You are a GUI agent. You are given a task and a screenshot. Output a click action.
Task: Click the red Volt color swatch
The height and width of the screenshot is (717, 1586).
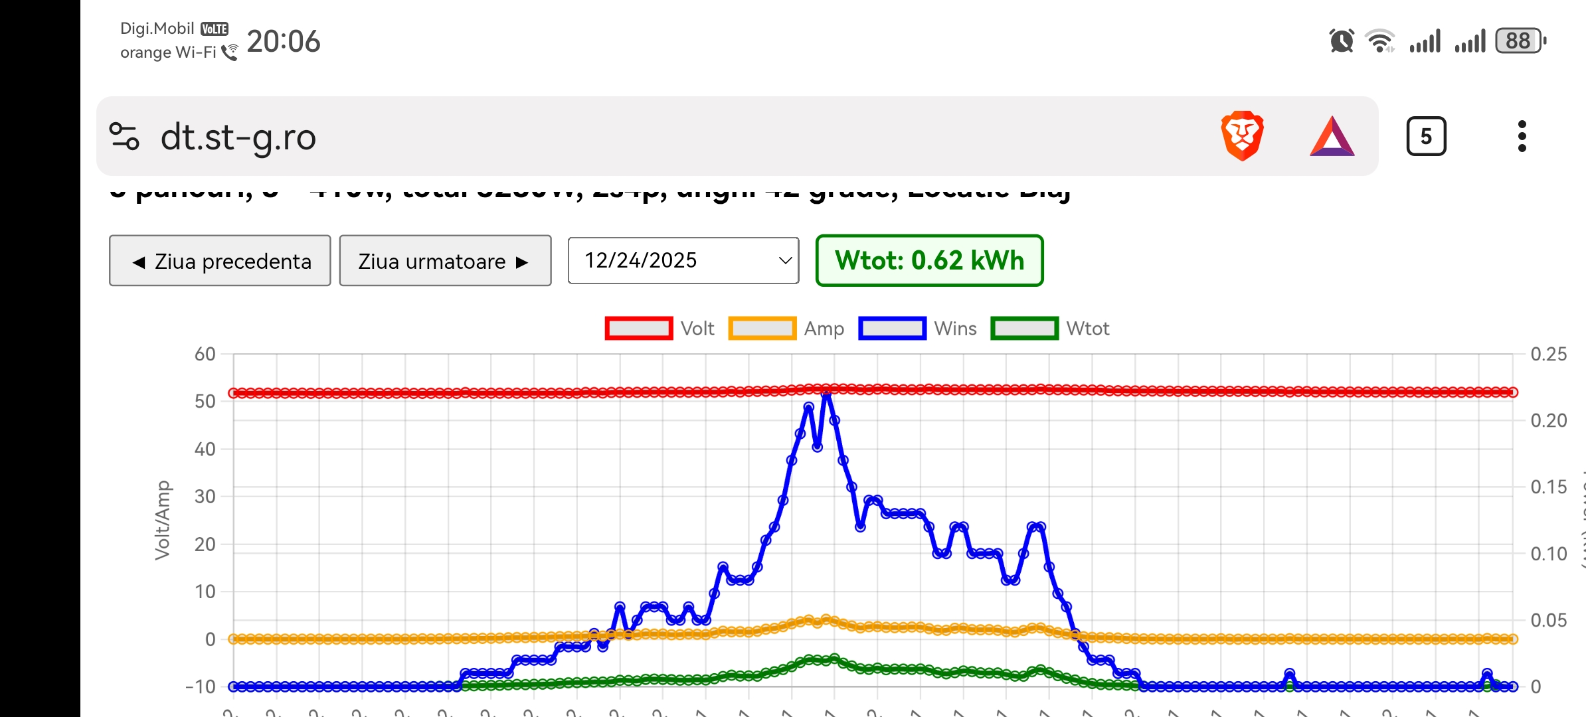click(x=638, y=329)
